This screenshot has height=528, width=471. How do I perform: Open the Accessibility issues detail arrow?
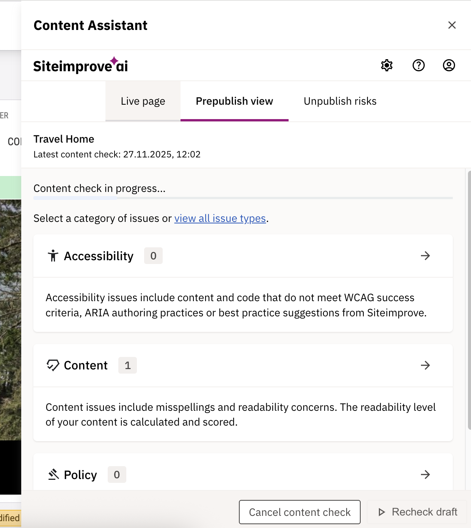click(x=425, y=256)
